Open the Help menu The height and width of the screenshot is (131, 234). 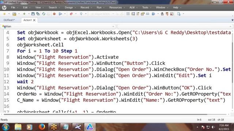tap(175, 7)
